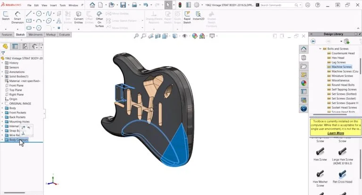Image resolution: width=362 pixels, height=195 pixels.
Task: Open the Insert menu
Action: 52,5
